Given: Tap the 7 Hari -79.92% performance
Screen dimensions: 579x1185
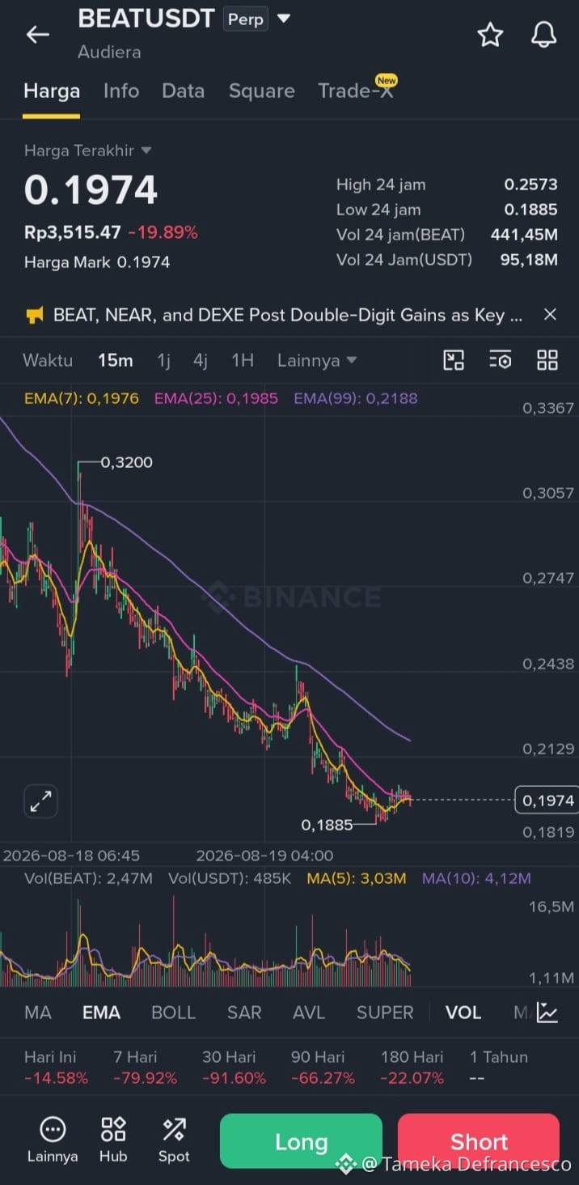Looking at the screenshot, I should (x=145, y=1068).
